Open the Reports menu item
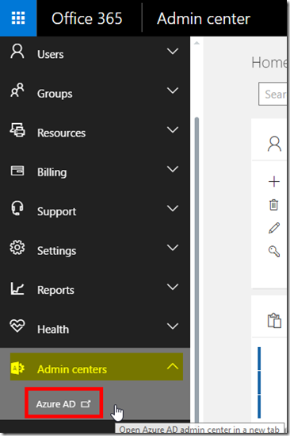290x436 pixels. click(x=55, y=291)
